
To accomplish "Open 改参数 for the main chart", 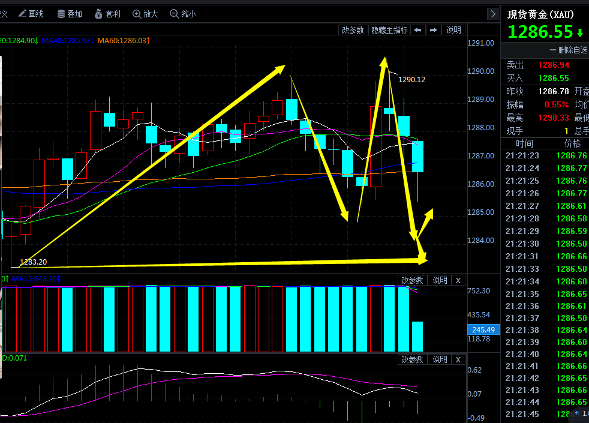I will tap(353, 30).
